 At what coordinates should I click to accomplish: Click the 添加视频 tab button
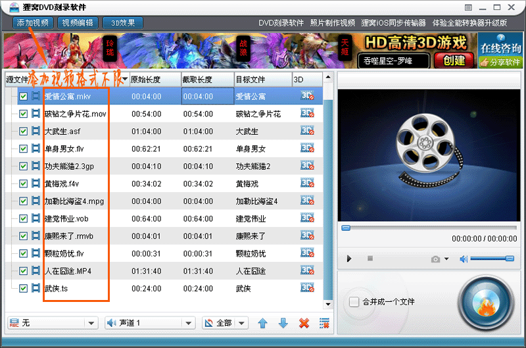[x=32, y=23]
